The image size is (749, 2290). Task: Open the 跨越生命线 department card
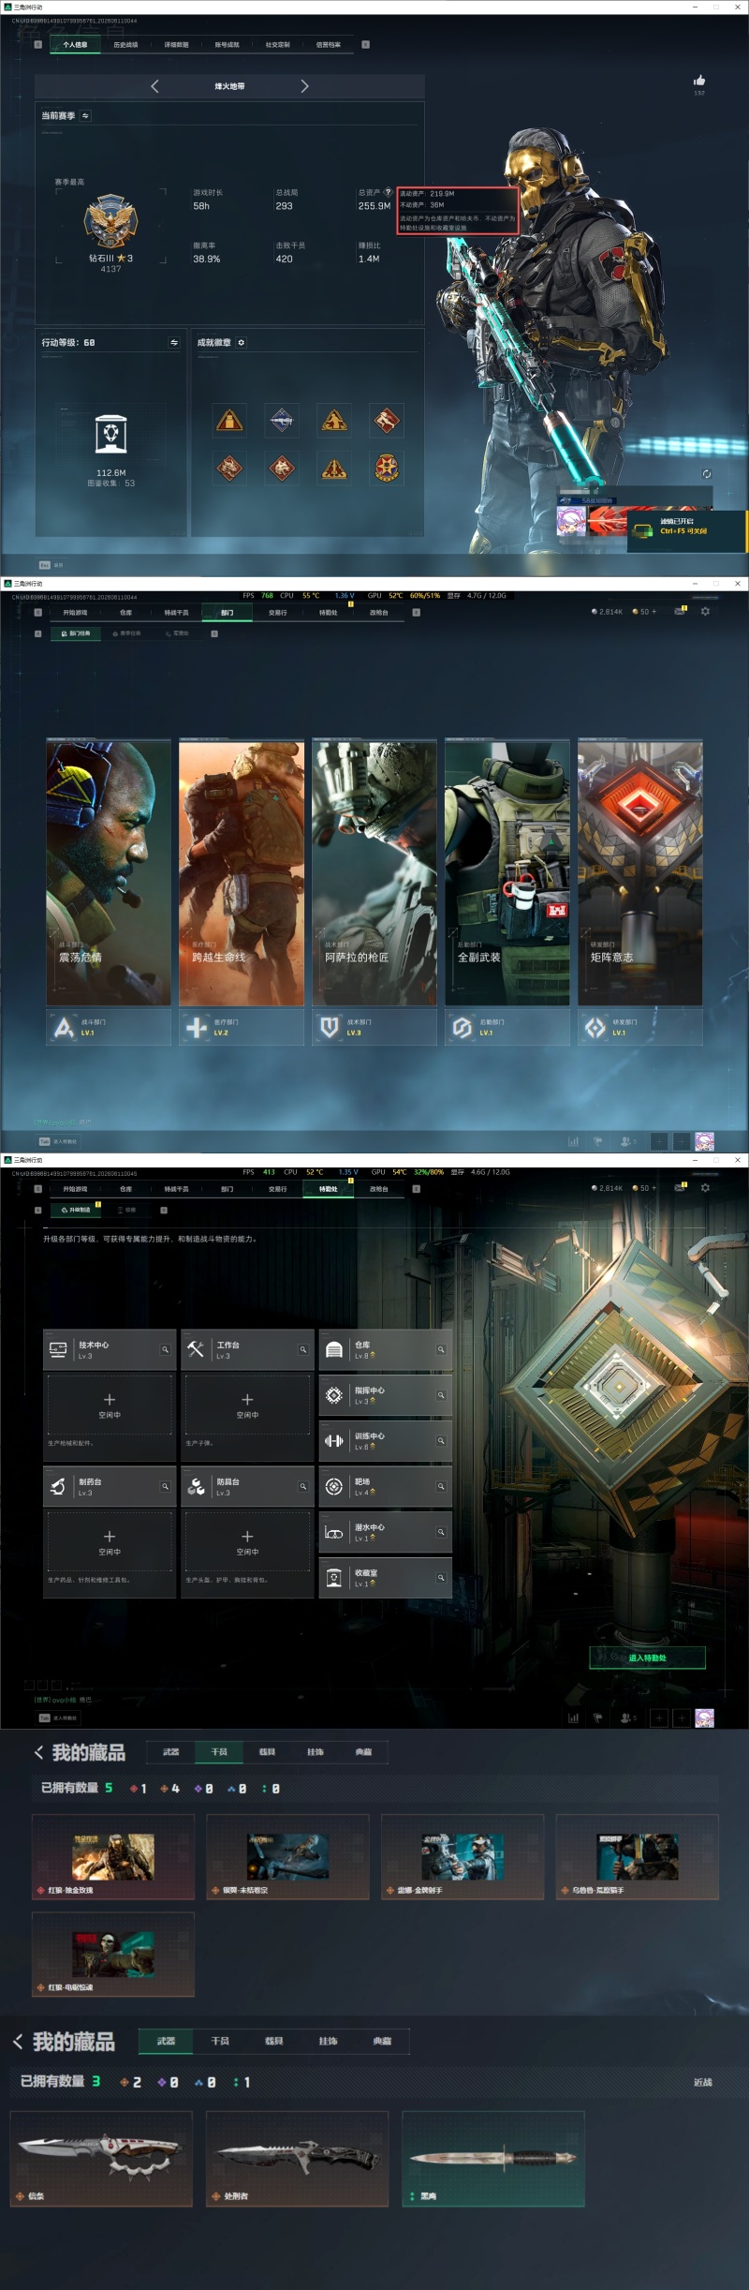point(242,873)
